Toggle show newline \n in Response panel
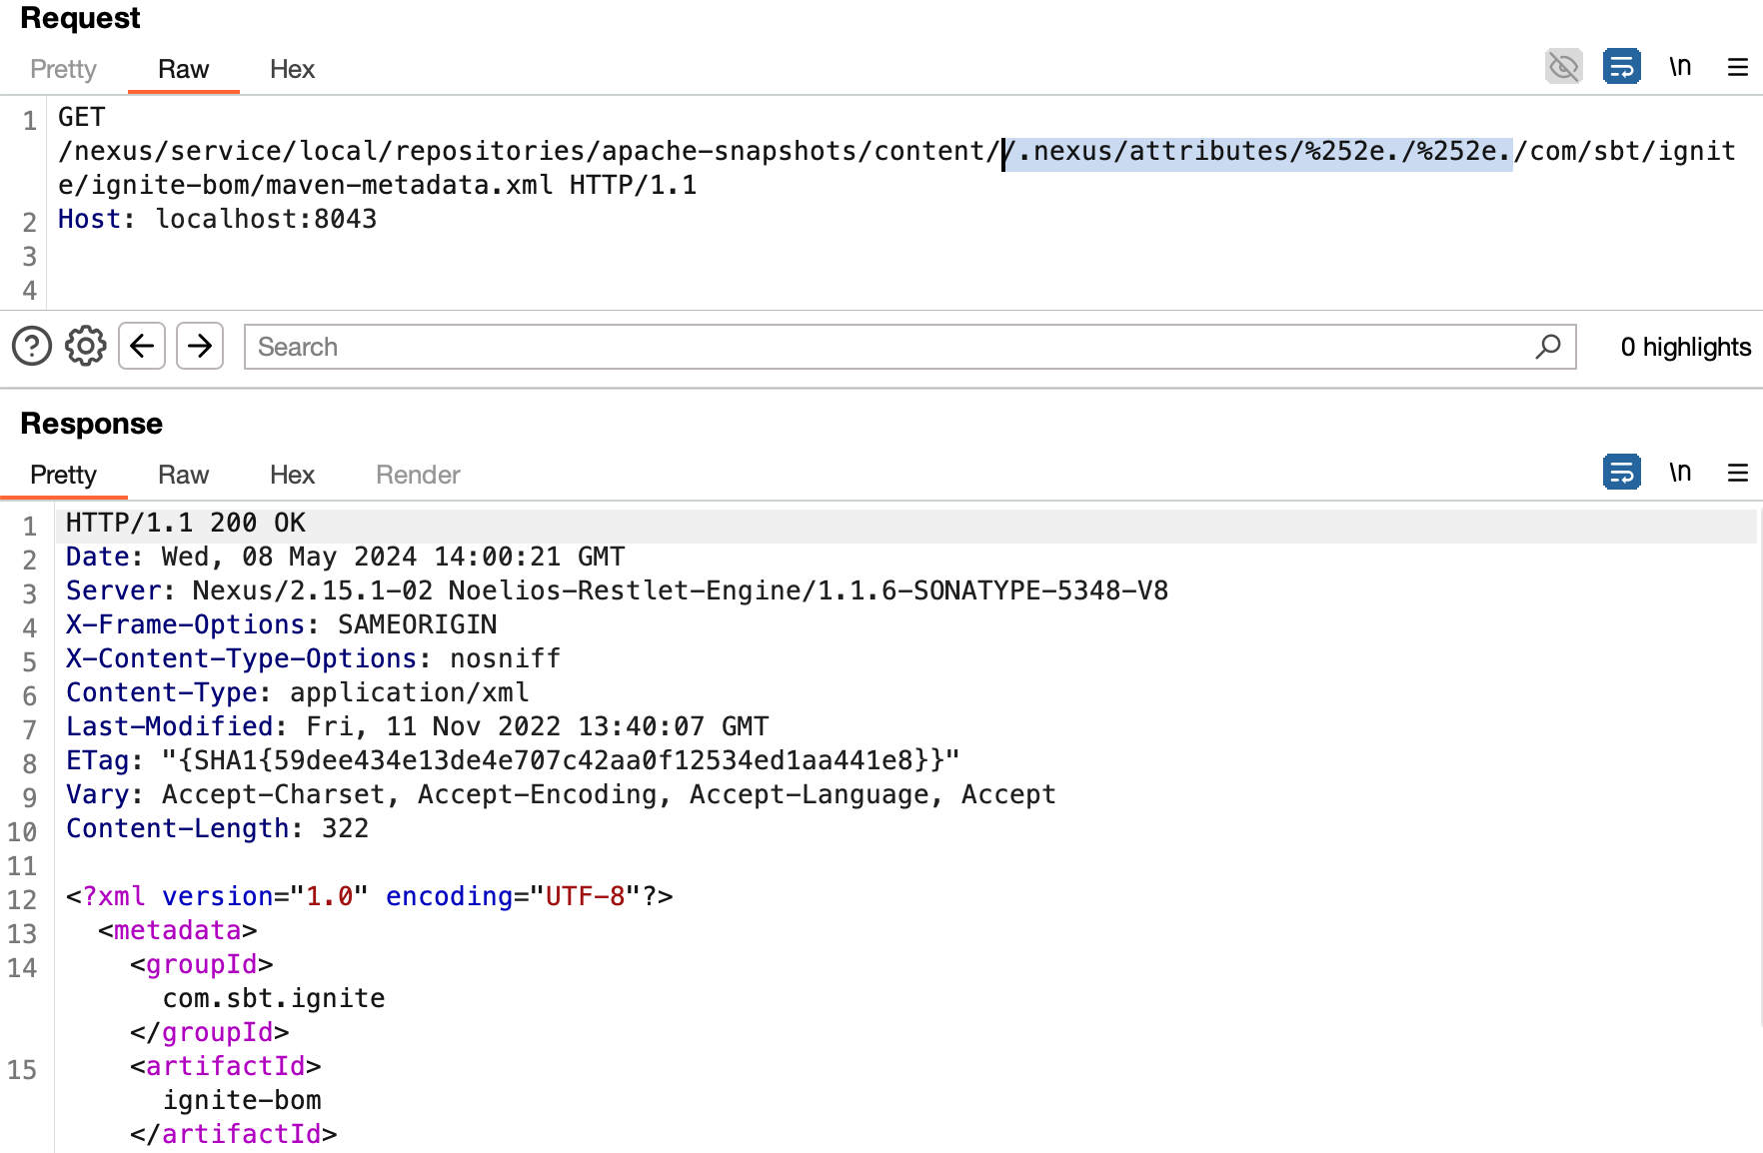 [x=1680, y=472]
